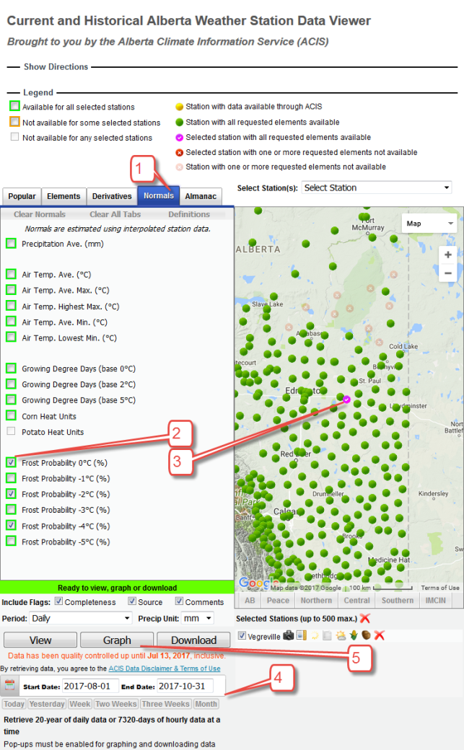
Task: Select the Peace map region tab
Action: (x=278, y=600)
